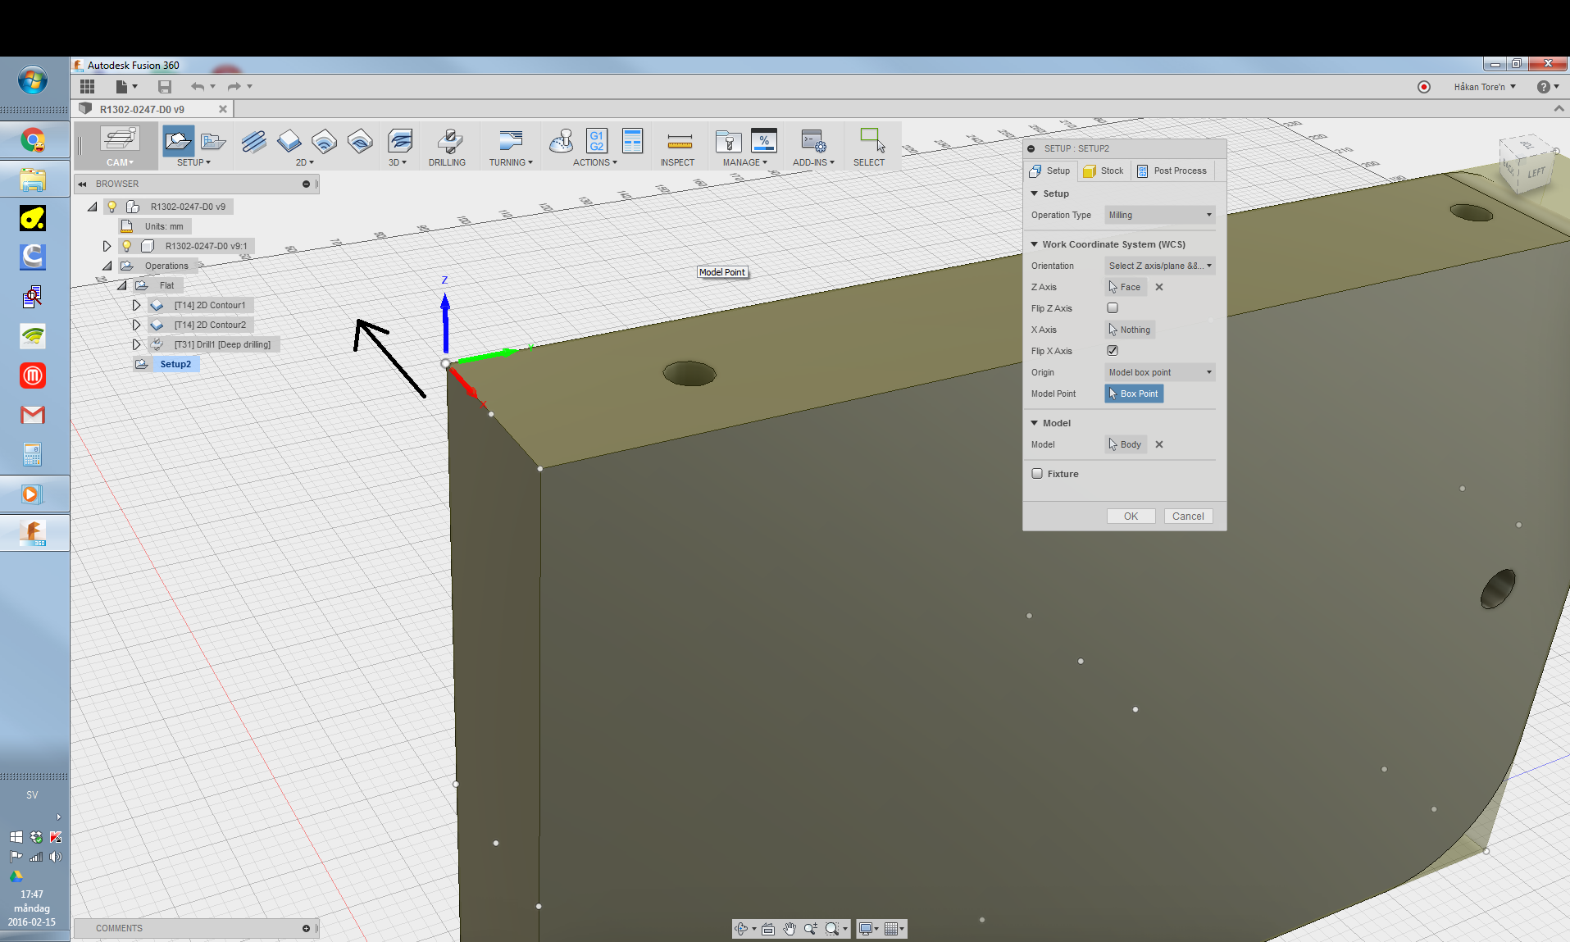Switch to the Post Process tab
Image resolution: width=1570 pixels, height=942 pixels.
[1172, 171]
